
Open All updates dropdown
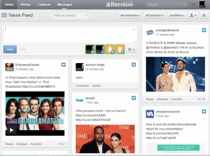pyautogui.click(x=155, y=15)
